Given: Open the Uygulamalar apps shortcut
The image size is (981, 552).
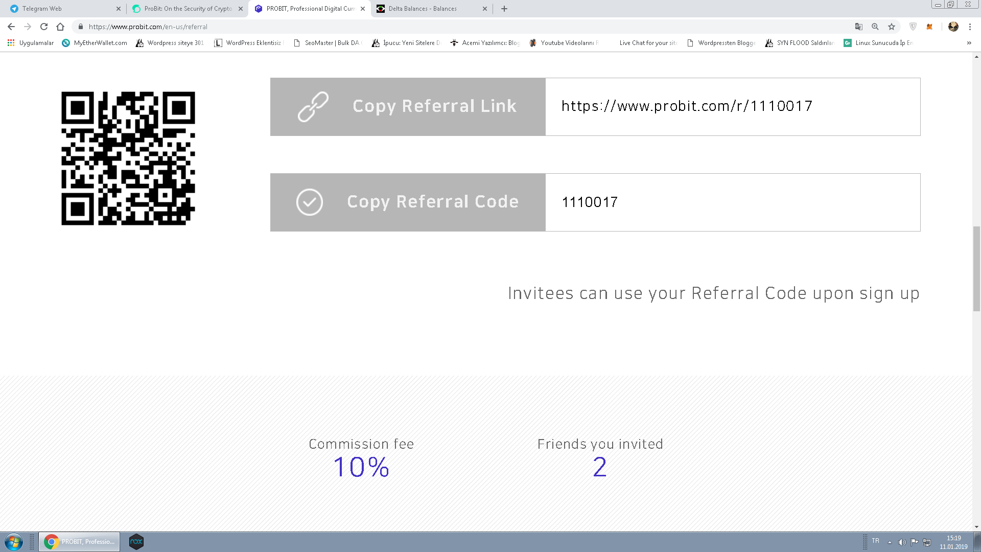Looking at the screenshot, I should (x=31, y=43).
